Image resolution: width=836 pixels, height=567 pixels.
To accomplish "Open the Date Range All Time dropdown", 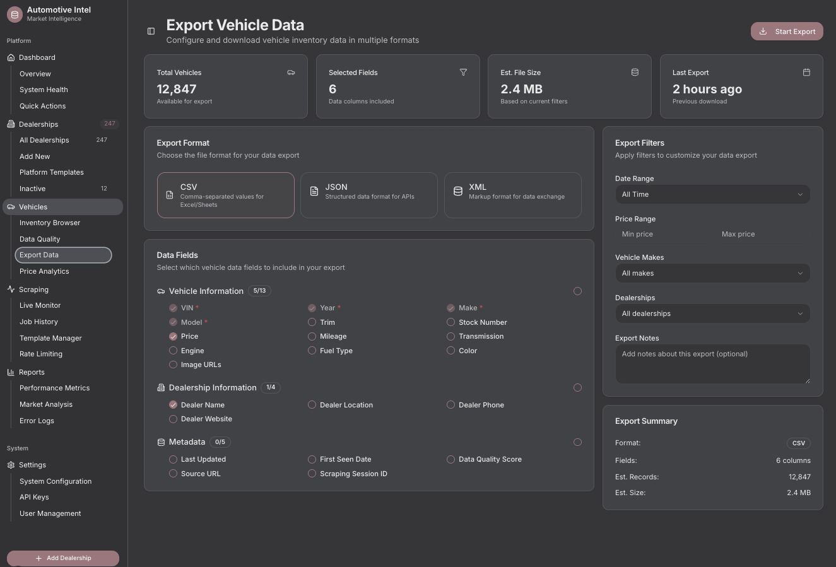I will [712, 194].
